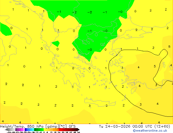Click the date 'Tu 24-03-2026 00:00 UTC'
This screenshot has height=133, width=173.
(126, 126)
